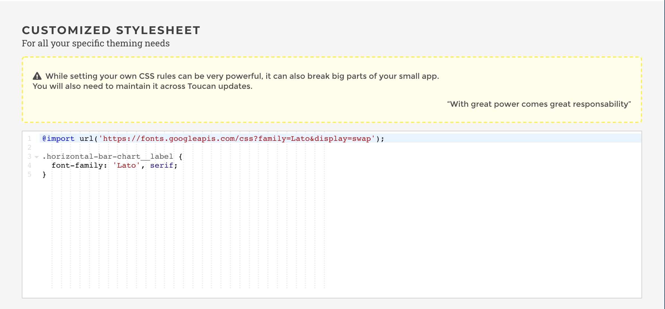Click the warning triangle icon
665x309 pixels.
click(37, 76)
